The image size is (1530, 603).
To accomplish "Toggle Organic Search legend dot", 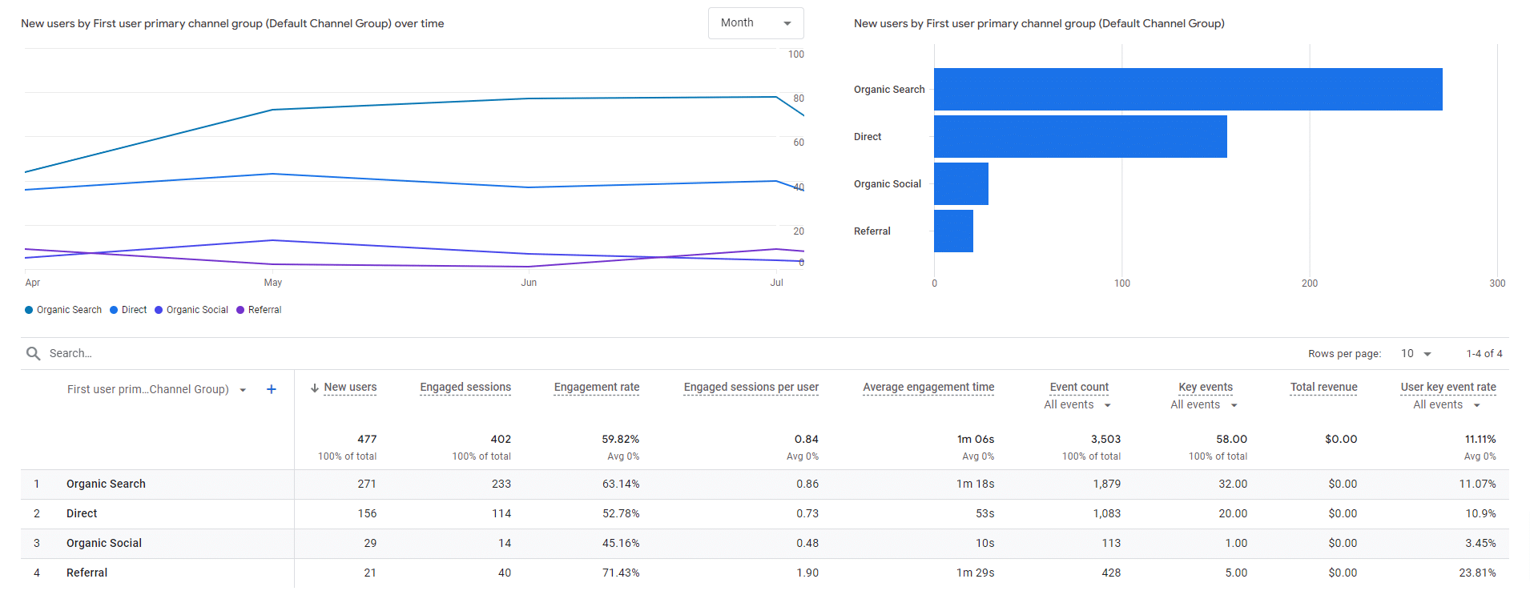I will (x=30, y=310).
